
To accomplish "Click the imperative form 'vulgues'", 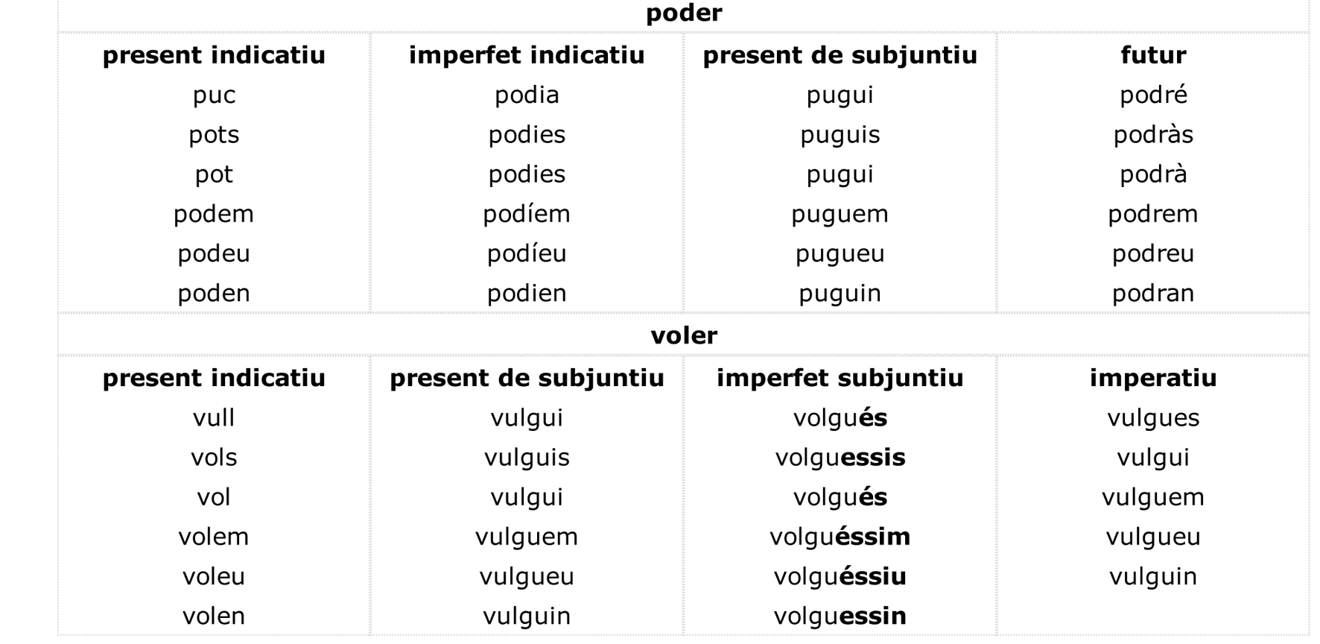I will click(x=1152, y=417).
